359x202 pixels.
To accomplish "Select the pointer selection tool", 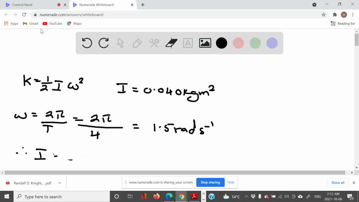I will (121, 43).
